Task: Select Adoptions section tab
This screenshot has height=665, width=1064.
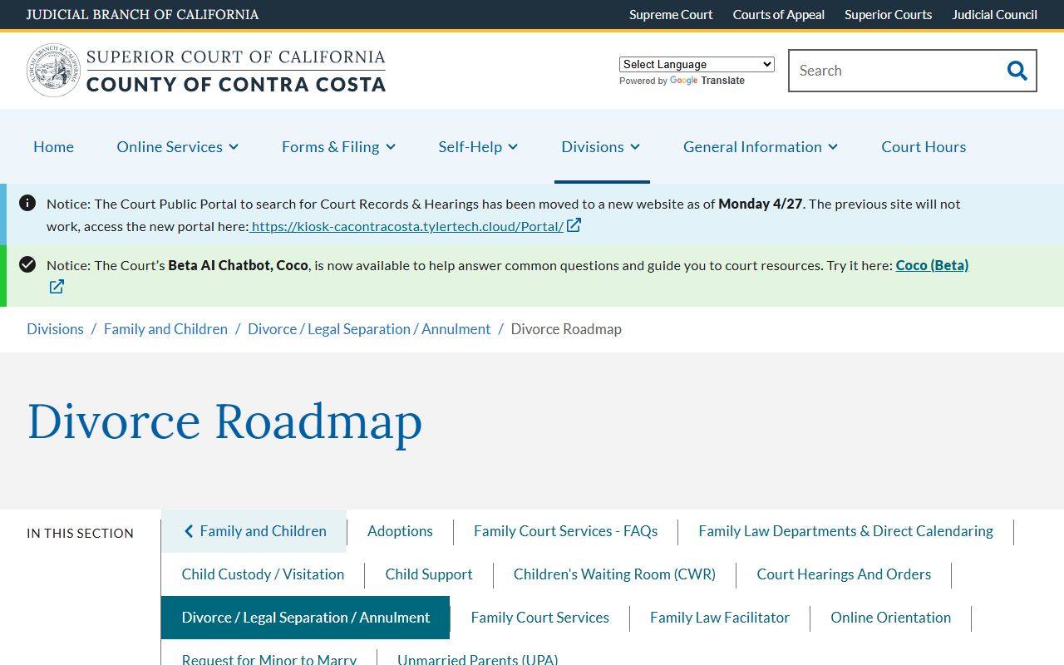Action: (x=400, y=531)
